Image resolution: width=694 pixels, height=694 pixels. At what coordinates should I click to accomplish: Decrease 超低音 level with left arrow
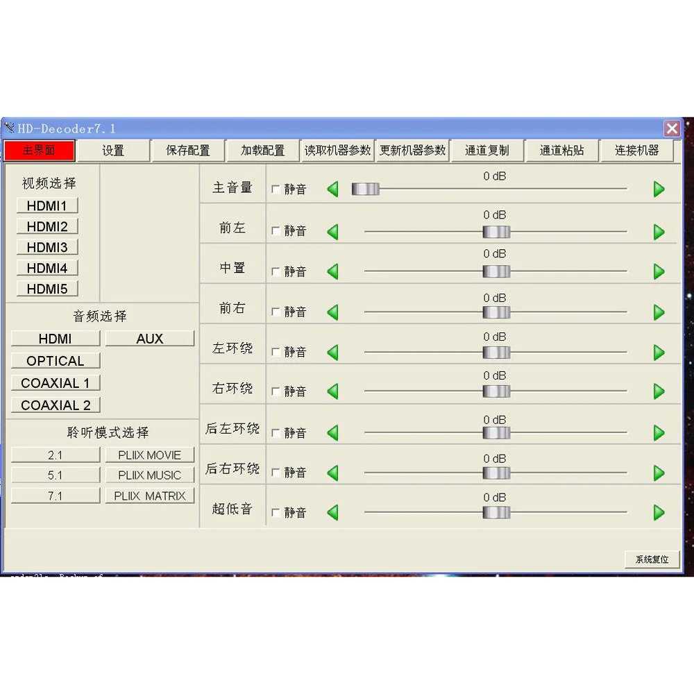coord(333,513)
